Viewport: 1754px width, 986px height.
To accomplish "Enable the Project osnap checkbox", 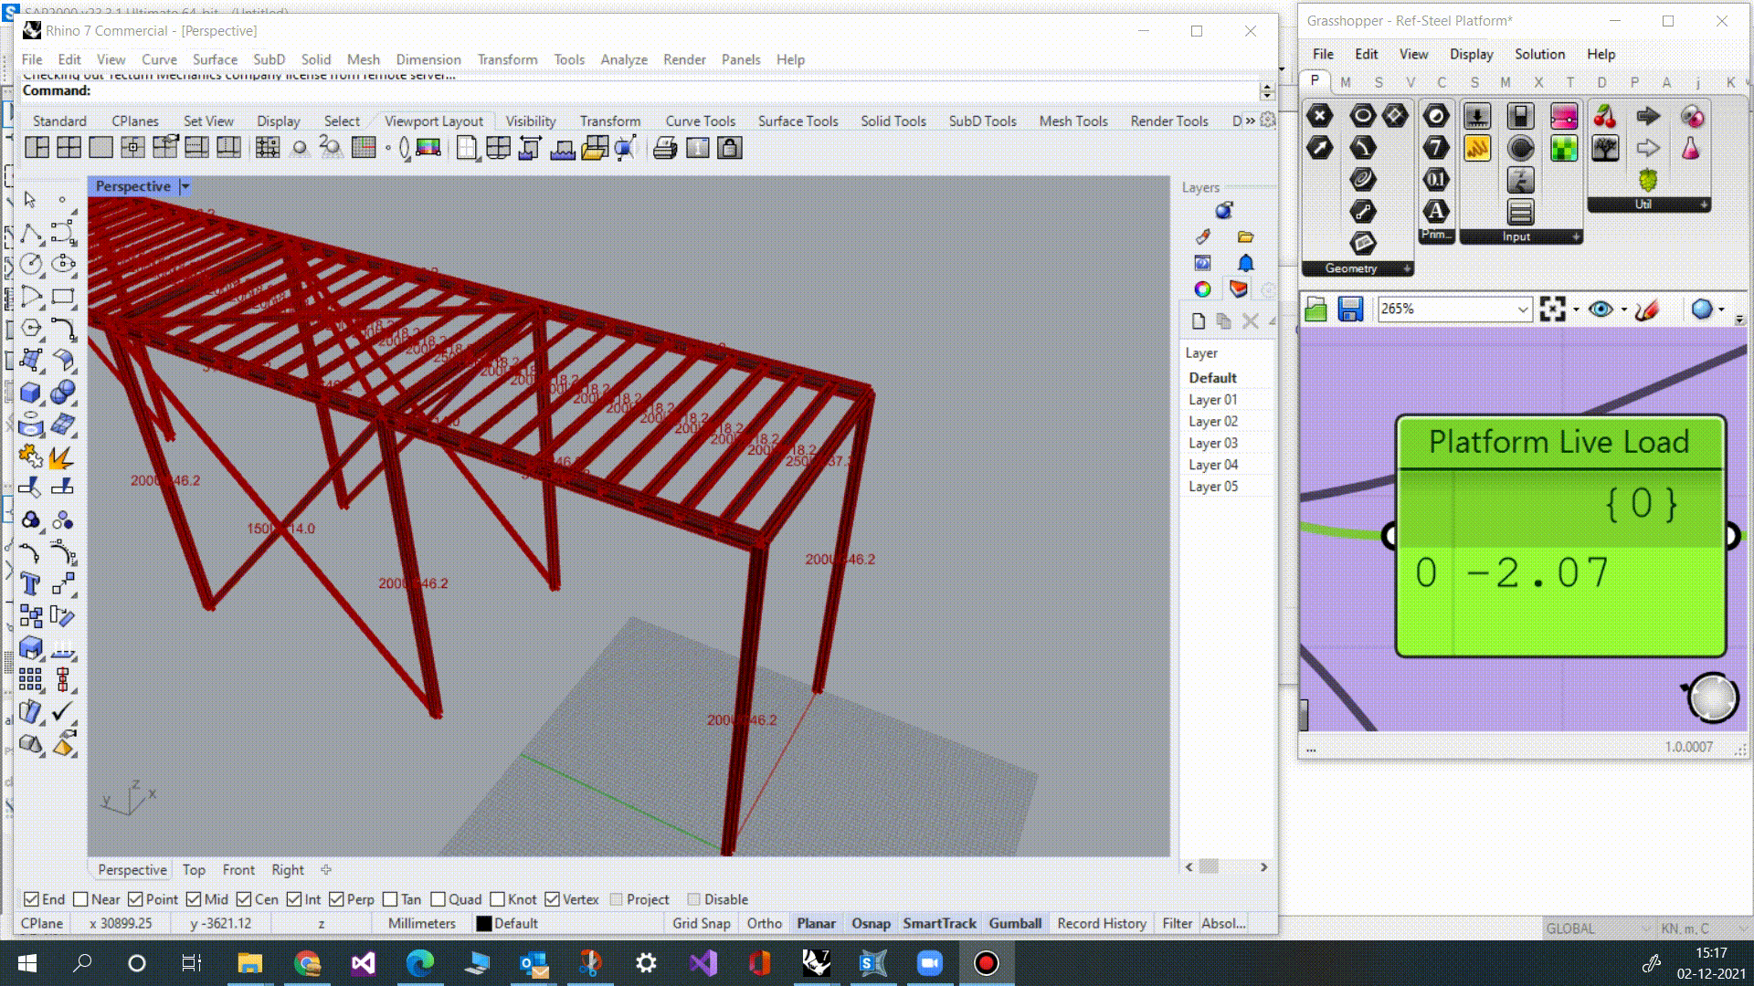I will coord(618,899).
